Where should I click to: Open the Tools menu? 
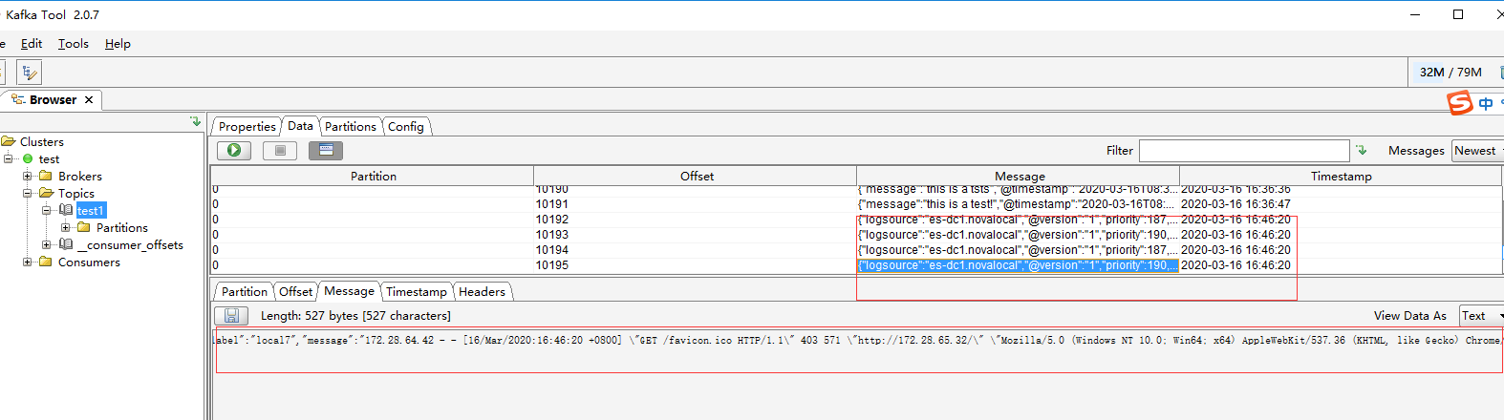tap(73, 44)
